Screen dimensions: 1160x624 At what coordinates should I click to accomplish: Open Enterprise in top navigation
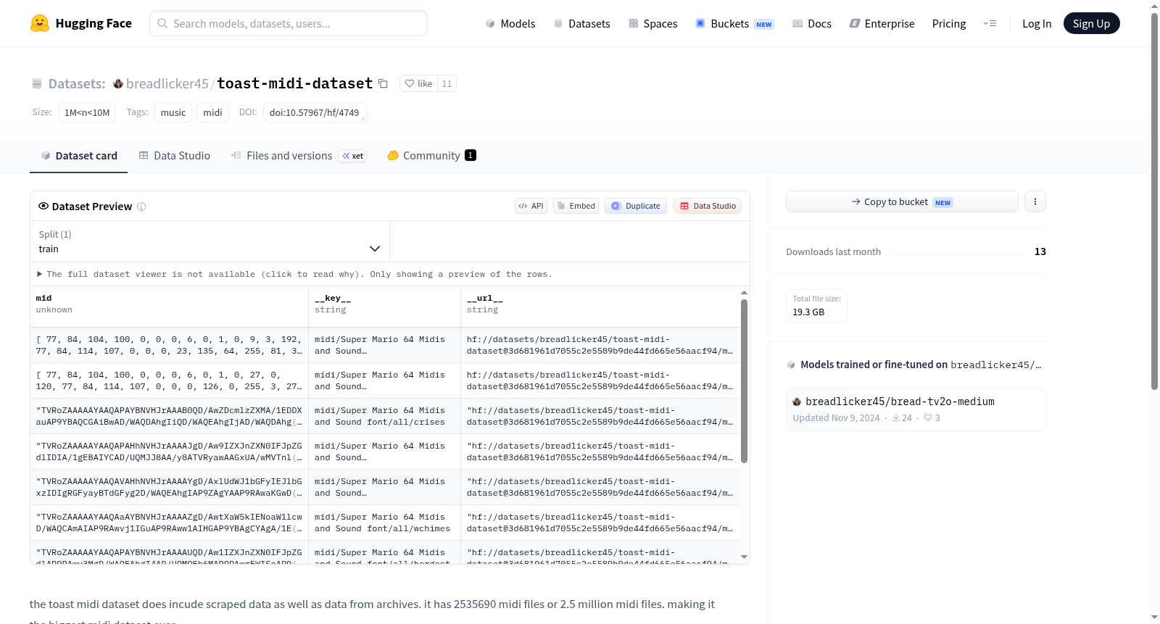[x=882, y=23]
